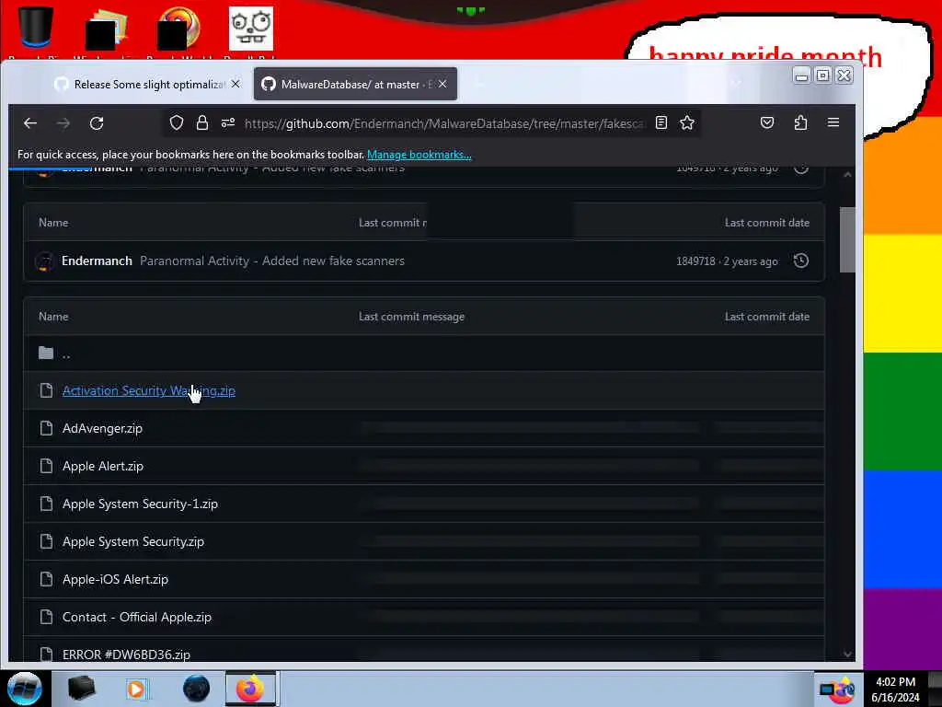Open AdAvenger.zip file

(x=102, y=429)
